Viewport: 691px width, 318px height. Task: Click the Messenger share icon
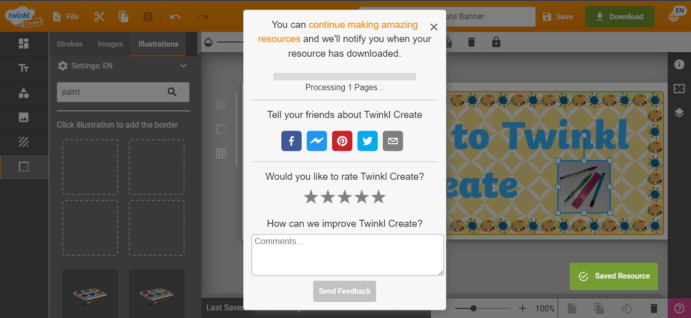317,141
